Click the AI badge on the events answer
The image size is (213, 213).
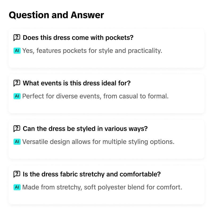pyautogui.click(x=17, y=96)
